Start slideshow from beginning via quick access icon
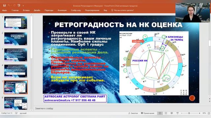 (19, 6)
